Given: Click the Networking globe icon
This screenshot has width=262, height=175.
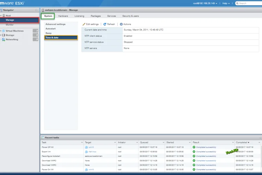Looking at the screenshot, I should [x=4, y=40].
